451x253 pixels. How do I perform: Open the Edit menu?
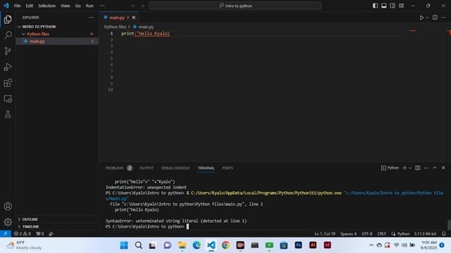30,6
